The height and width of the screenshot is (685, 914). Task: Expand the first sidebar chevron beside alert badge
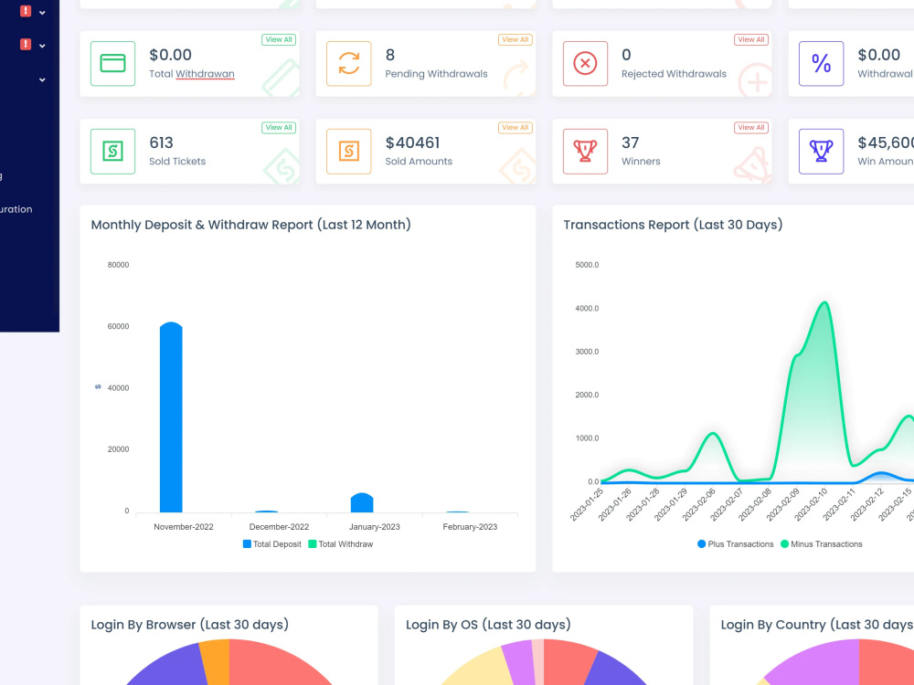pyautogui.click(x=42, y=12)
